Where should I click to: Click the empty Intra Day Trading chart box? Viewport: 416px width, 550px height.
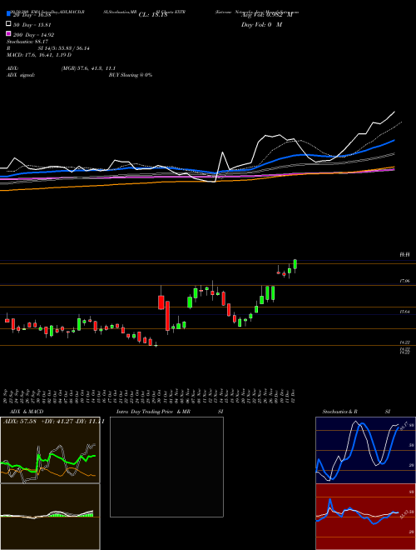coord(166,467)
